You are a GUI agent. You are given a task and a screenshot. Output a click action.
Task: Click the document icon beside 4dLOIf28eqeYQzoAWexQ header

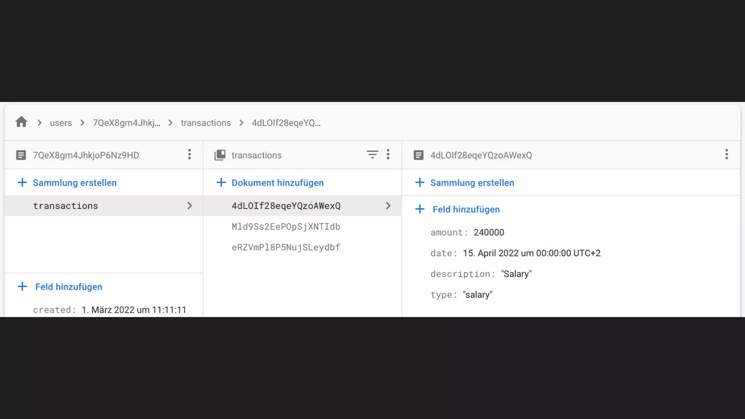click(419, 155)
